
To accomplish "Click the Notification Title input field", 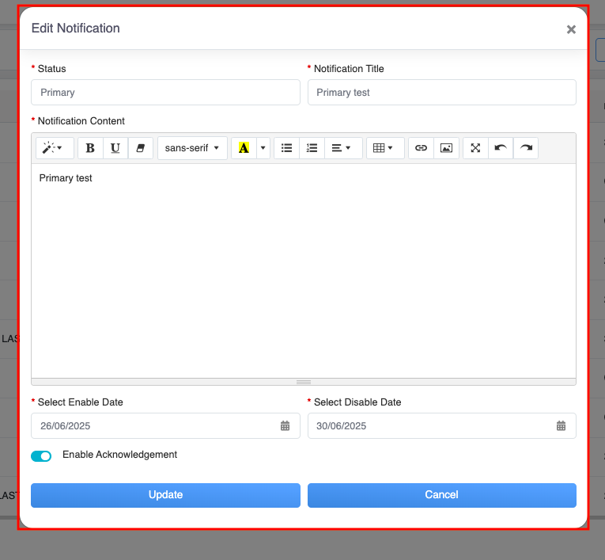I will point(441,93).
